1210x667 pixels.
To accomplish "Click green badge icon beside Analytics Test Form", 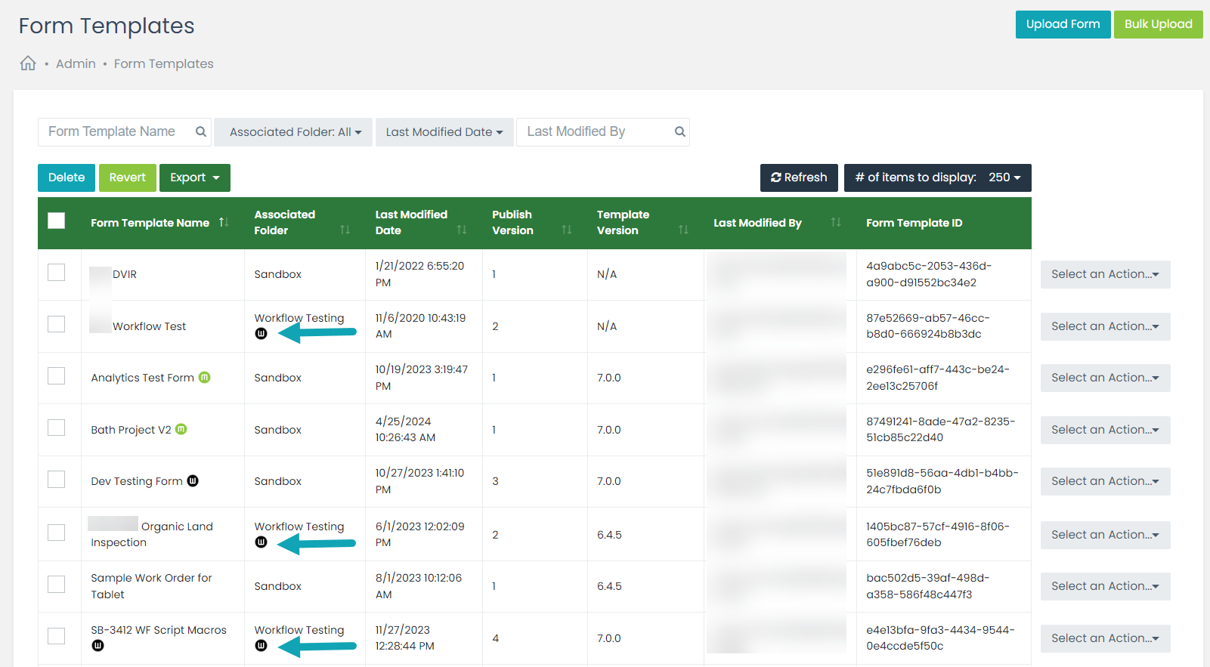I will (205, 377).
